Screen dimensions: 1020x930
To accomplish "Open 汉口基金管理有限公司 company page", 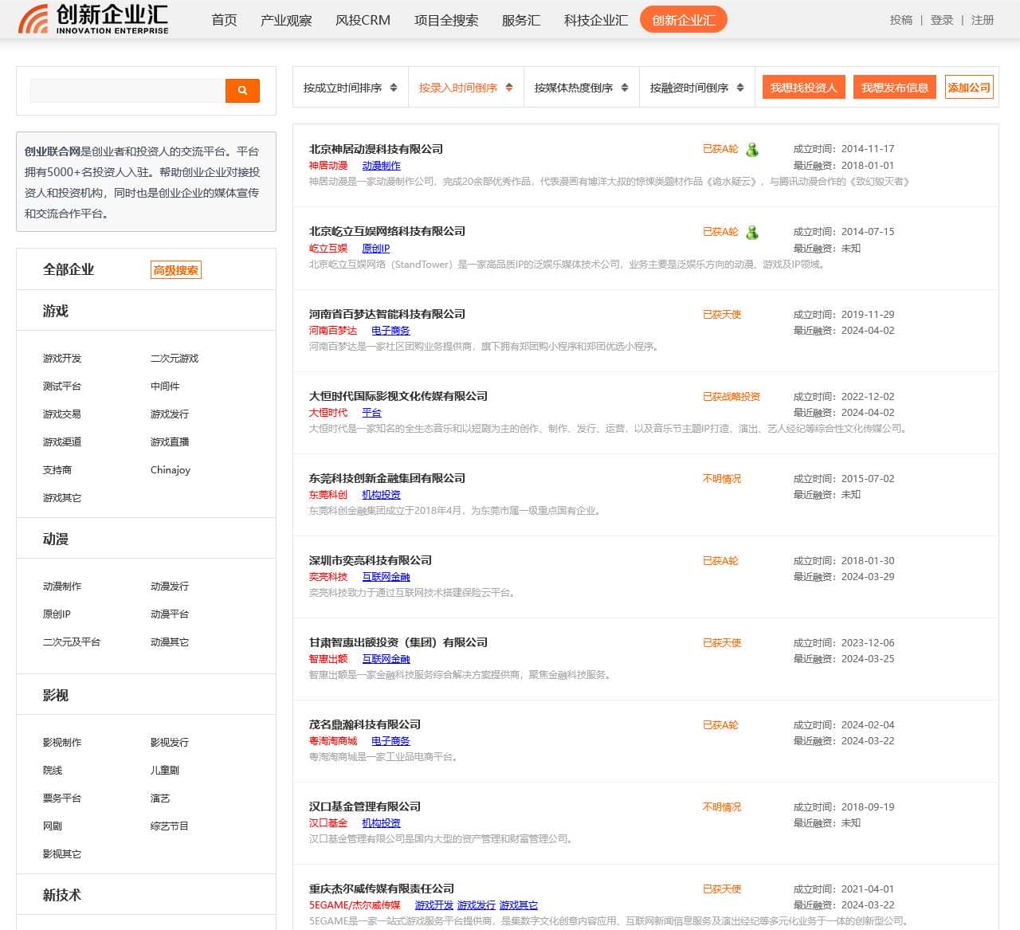I will click(367, 806).
